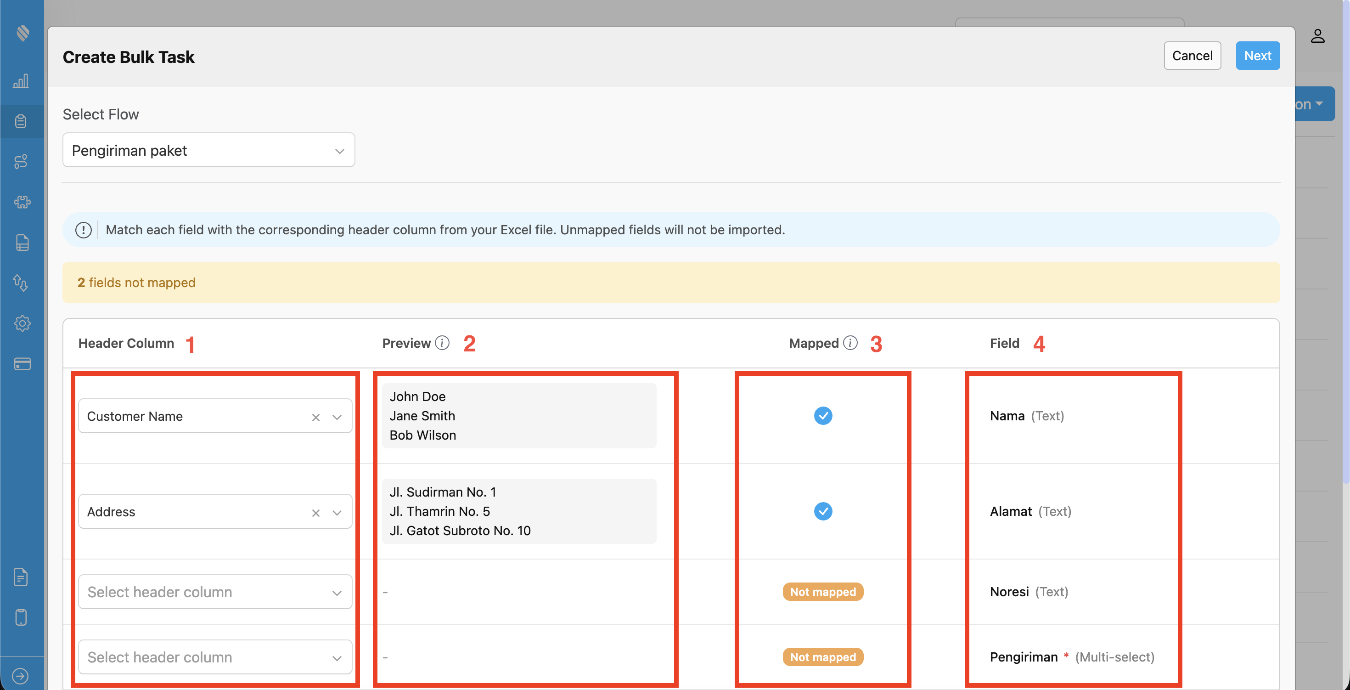Clear the Address mapping with the X
The height and width of the screenshot is (690, 1350).
(x=315, y=512)
